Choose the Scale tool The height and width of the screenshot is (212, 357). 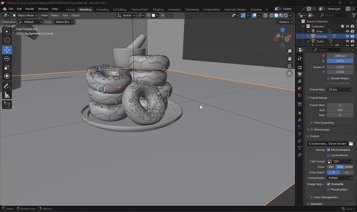click(x=7, y=67)
